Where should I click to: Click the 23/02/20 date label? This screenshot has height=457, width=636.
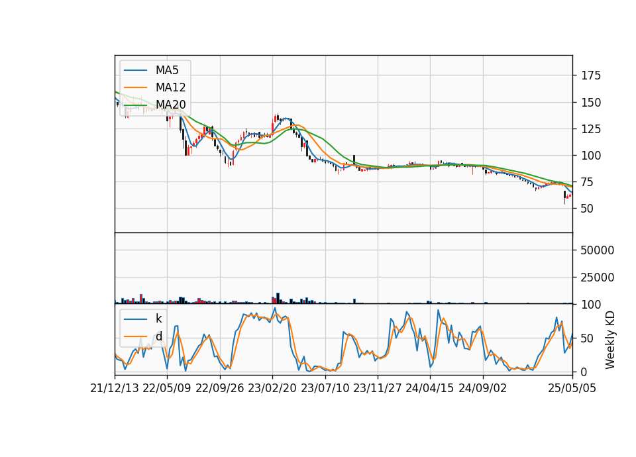tap(272, 388)
